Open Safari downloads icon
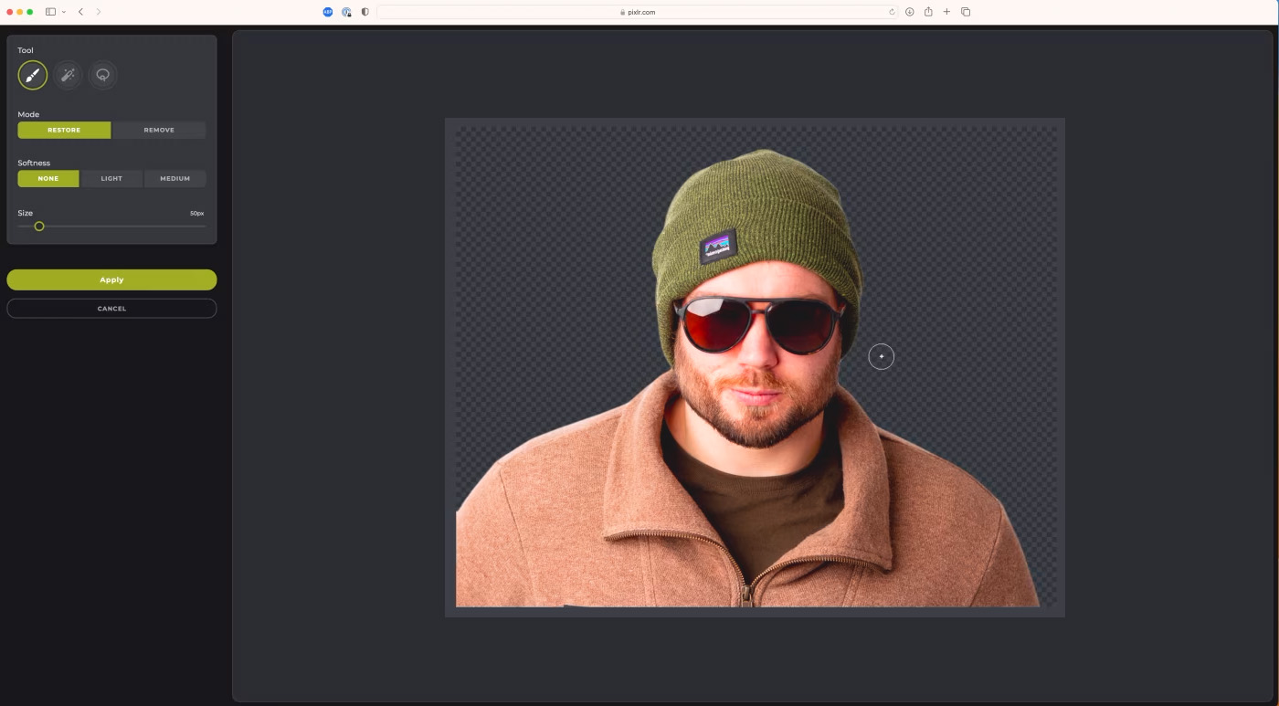 pos(910,12)
